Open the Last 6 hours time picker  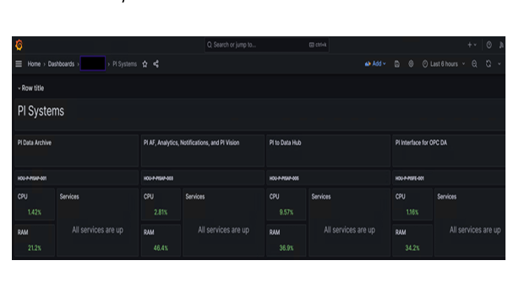(444, 64)
